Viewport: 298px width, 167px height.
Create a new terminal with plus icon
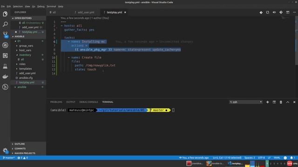267,102
